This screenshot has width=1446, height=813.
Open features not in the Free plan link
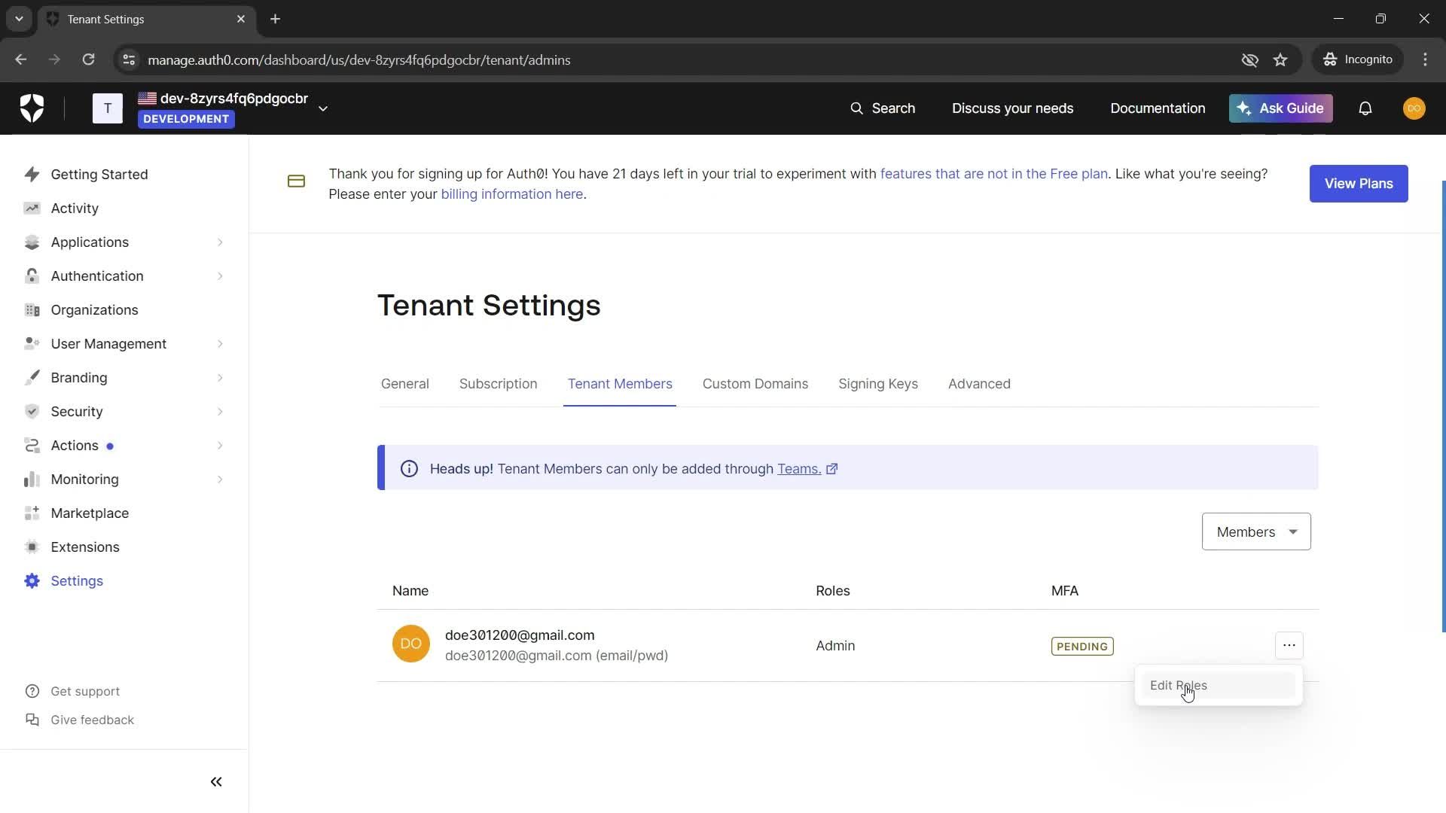tap(993, 174)
